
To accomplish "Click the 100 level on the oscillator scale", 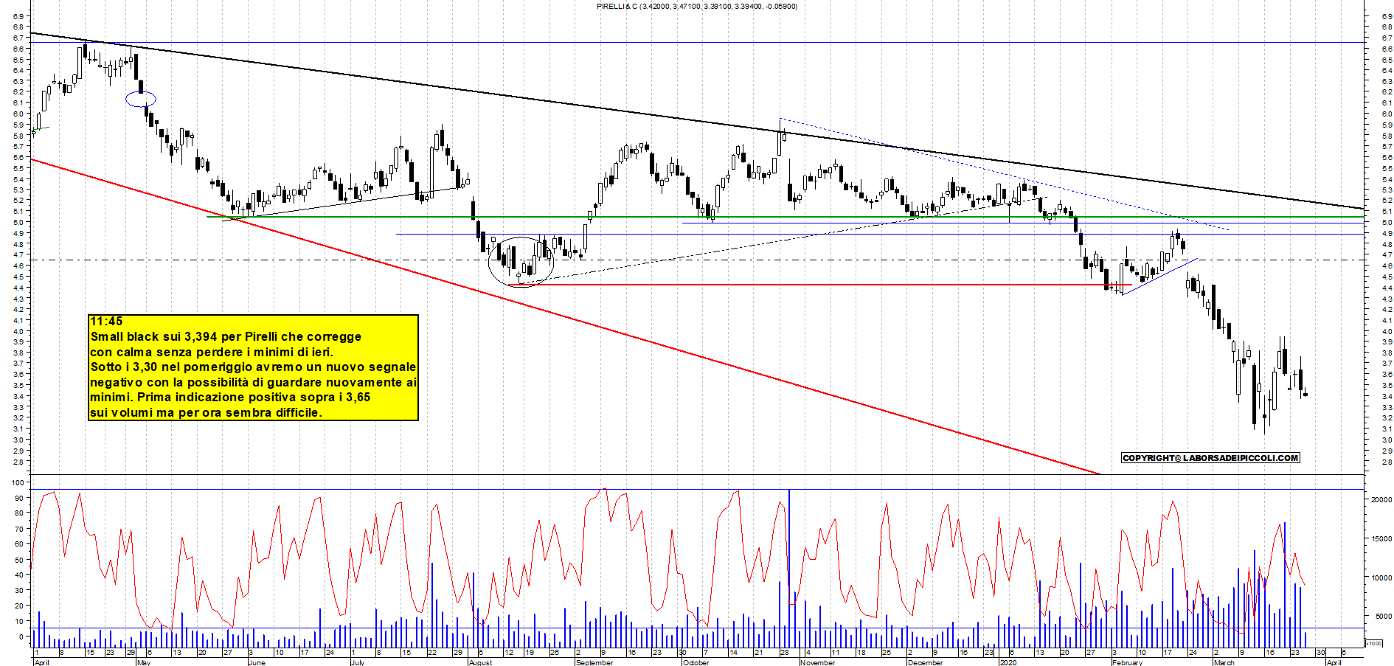I will 18,482.
